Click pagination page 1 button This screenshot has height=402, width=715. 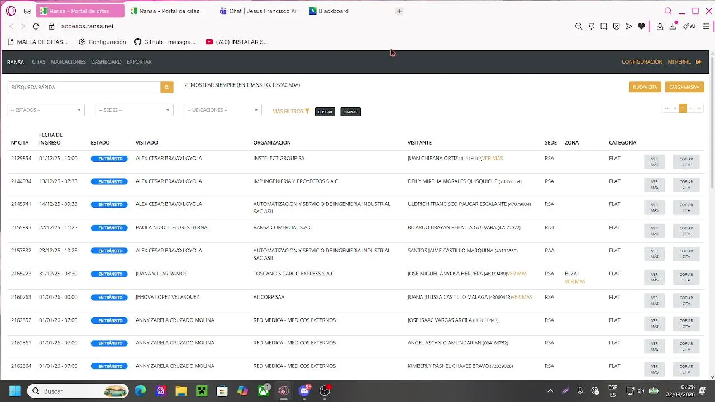tap(682, 108)
